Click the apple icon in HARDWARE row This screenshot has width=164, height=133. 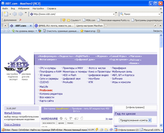coord(82,118)
